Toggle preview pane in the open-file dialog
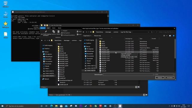The width and height of the screenshot is (192, 108). point(170,36)
